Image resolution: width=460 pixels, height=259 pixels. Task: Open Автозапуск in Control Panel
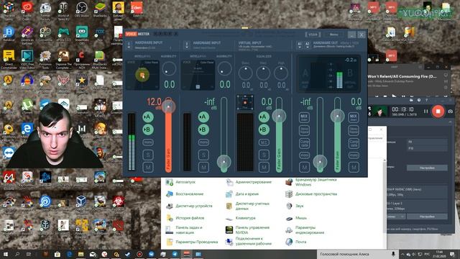pyautogui.click(x=180, y=182)
